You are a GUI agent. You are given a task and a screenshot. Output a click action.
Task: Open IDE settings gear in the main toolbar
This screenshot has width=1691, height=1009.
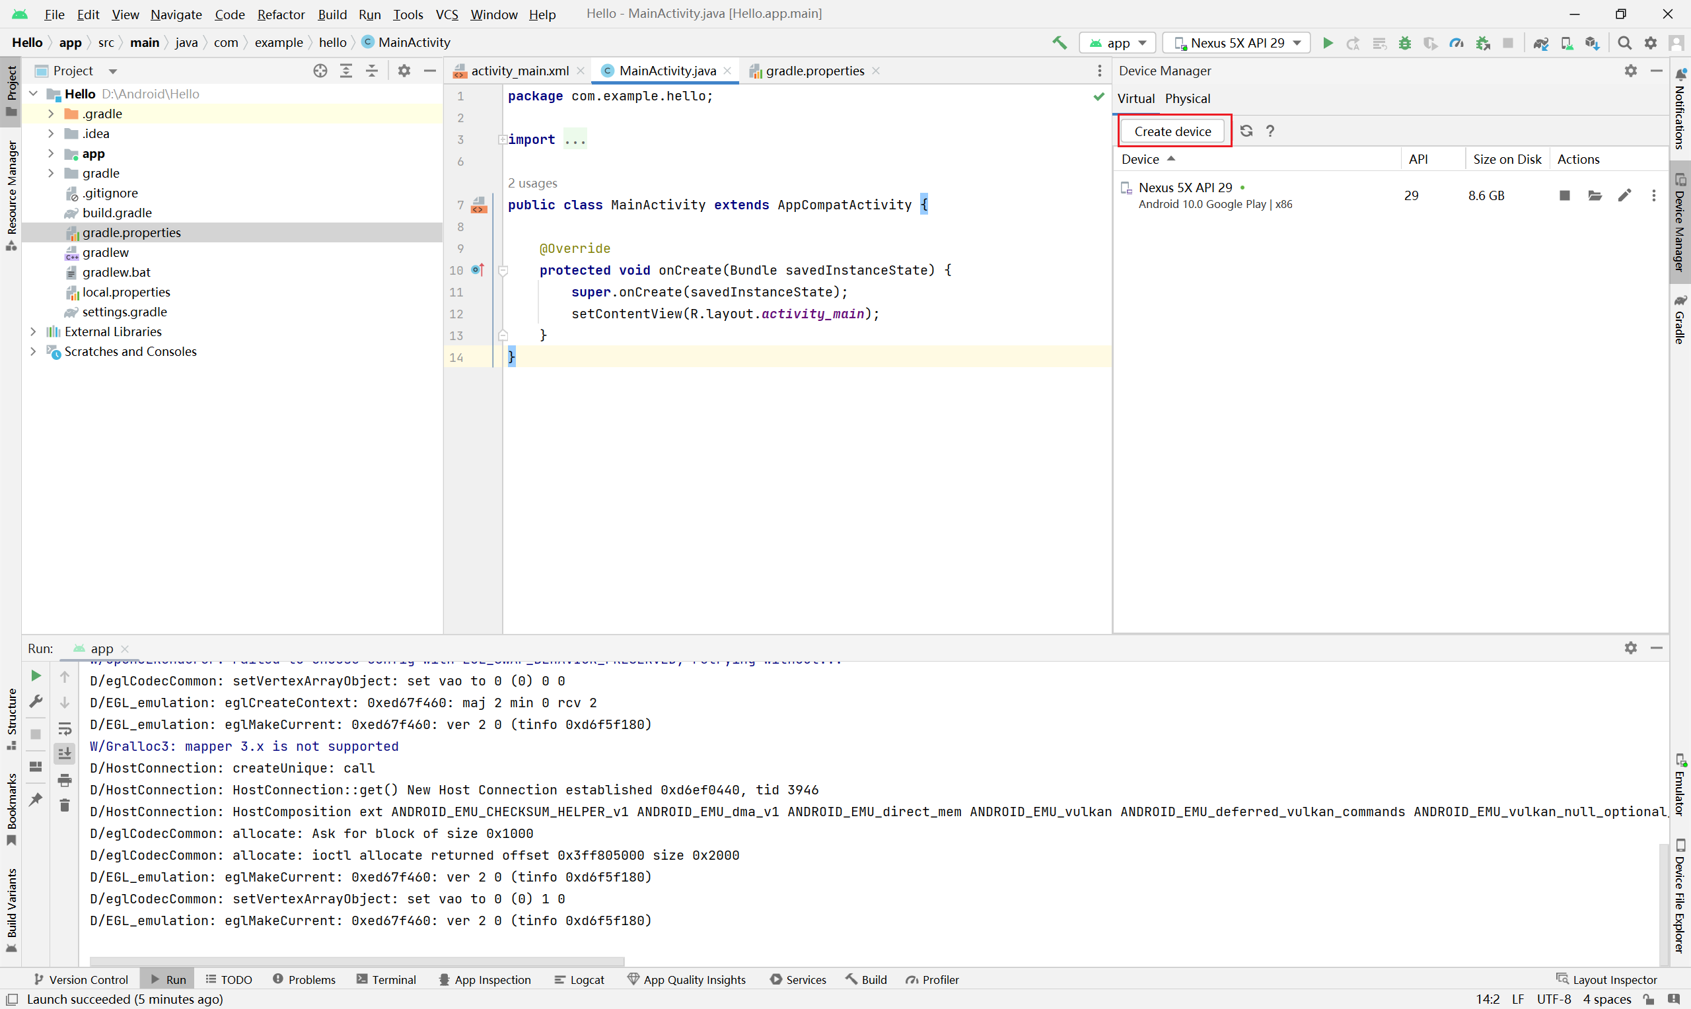[x=1650, y=43]
